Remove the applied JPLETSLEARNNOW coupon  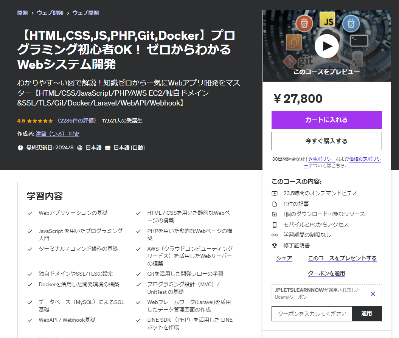[373, 293]
